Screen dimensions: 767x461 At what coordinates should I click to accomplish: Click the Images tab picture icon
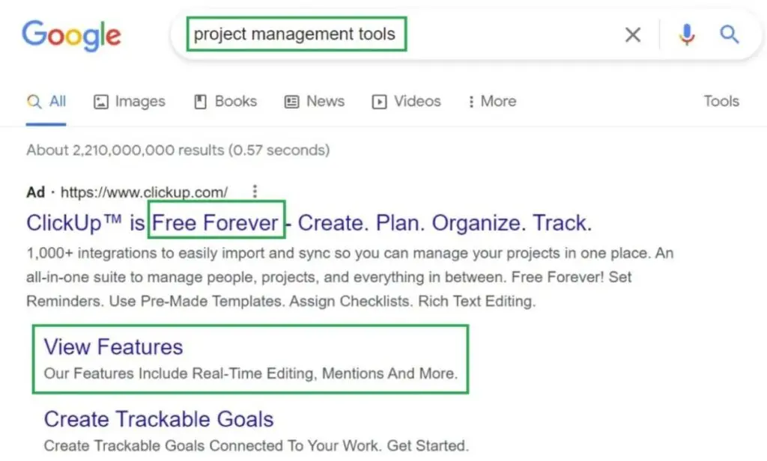tap(101, 102)
